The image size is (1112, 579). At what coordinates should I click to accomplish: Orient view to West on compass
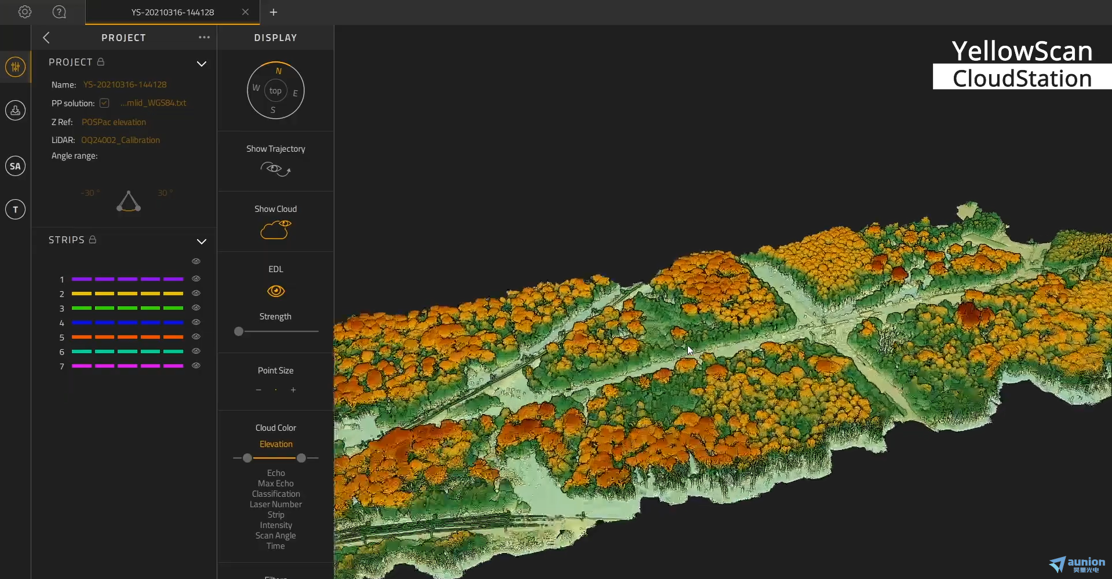[x=256, y=88]
